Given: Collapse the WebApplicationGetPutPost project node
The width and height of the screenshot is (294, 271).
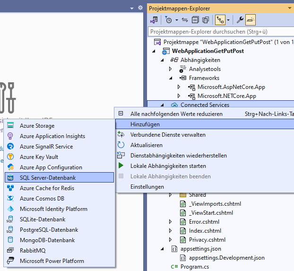Looking at the screenshot, I should [154, 51].
